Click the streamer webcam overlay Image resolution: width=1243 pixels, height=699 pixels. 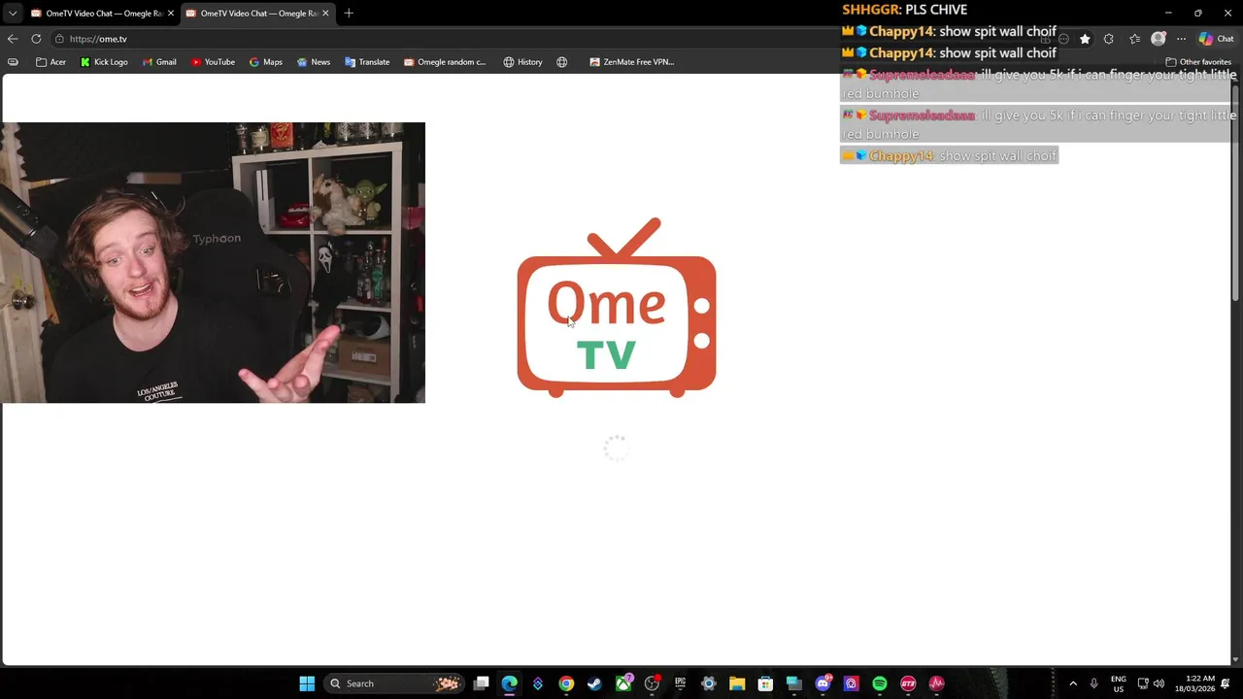click(x=213, y=262)
